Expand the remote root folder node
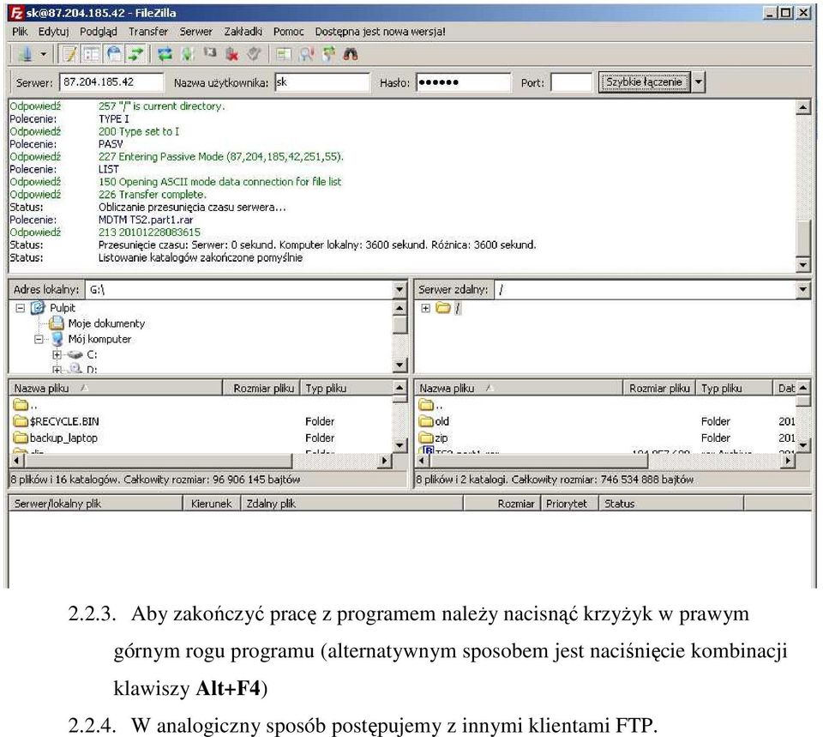 pyautogui.click(x=426, y=308)
